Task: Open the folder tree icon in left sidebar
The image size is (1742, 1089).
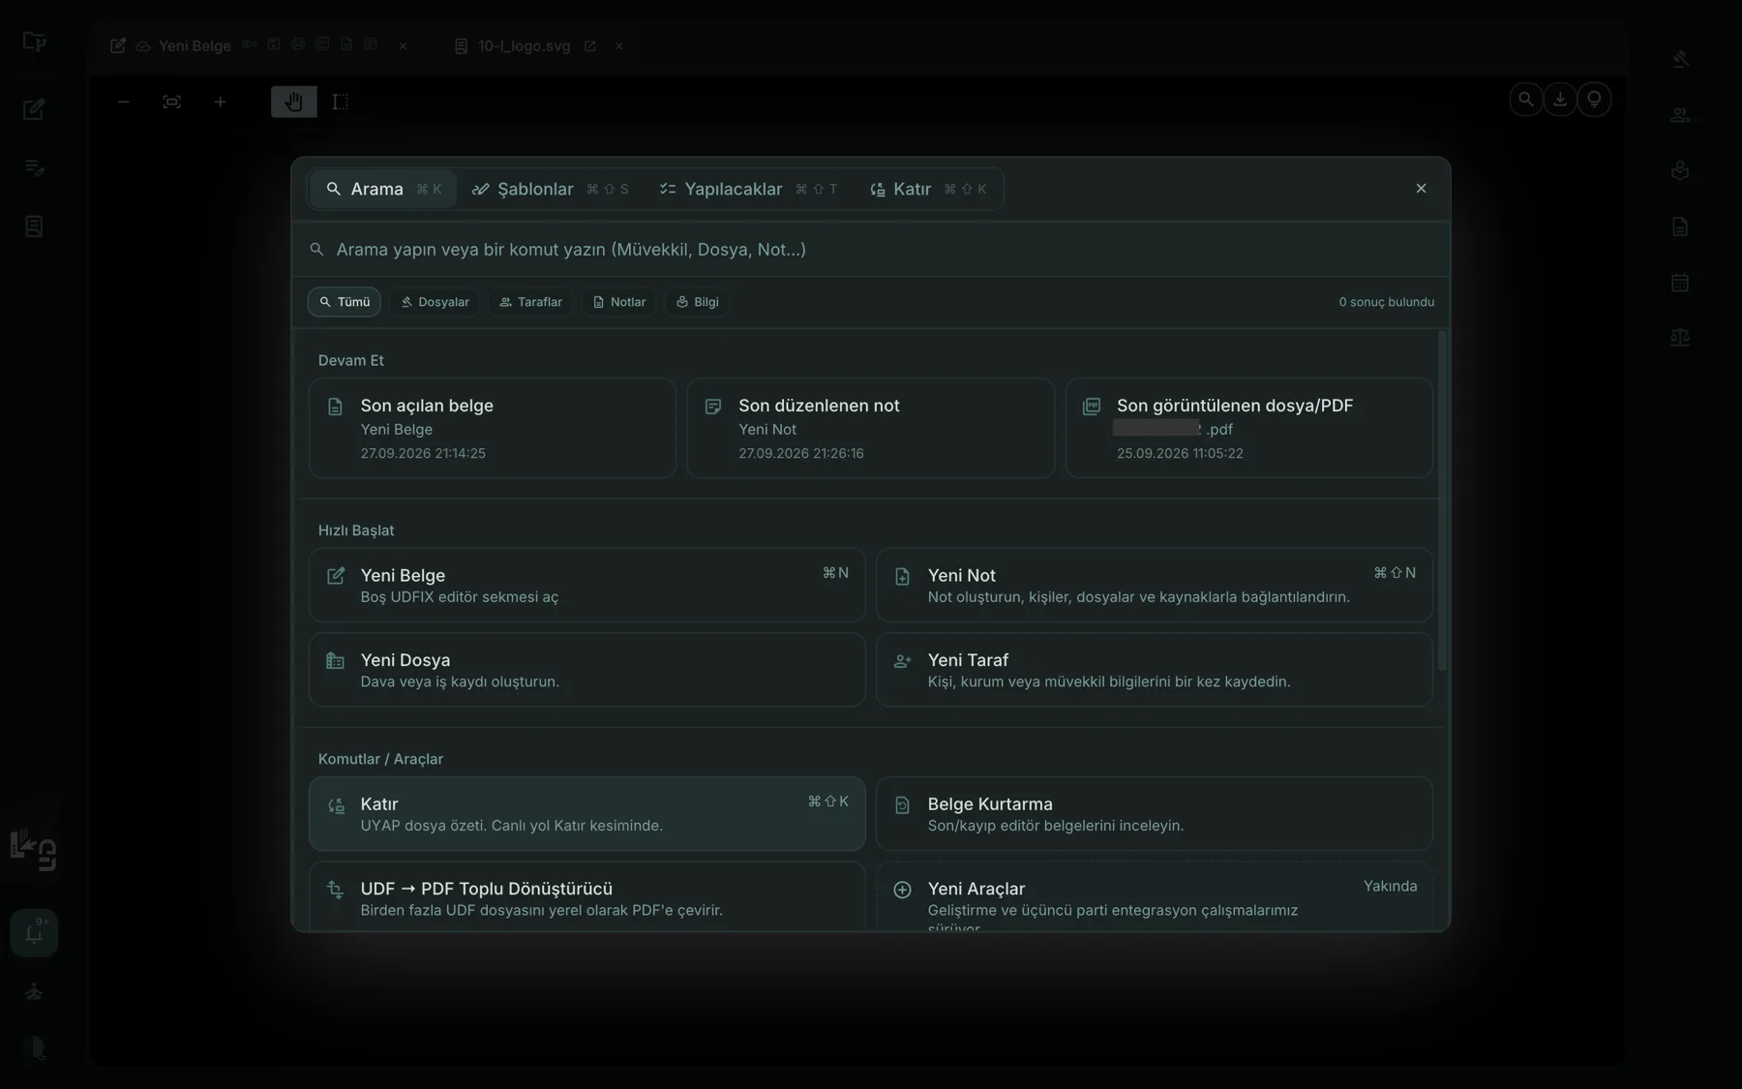Action: coord(34,42)
